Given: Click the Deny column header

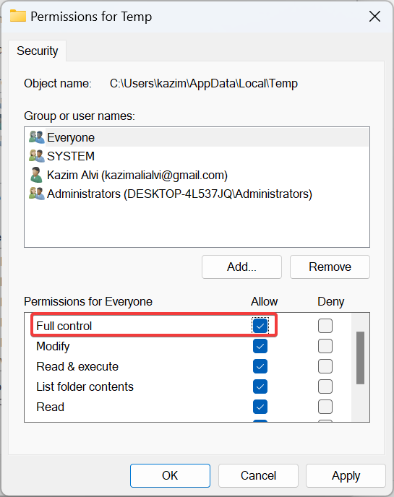Looking at the screenshot, I should [x=331, y=301].
